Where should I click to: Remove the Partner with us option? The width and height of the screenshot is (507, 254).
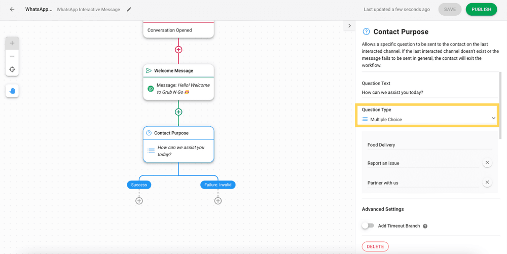click(x=487, y=183)
